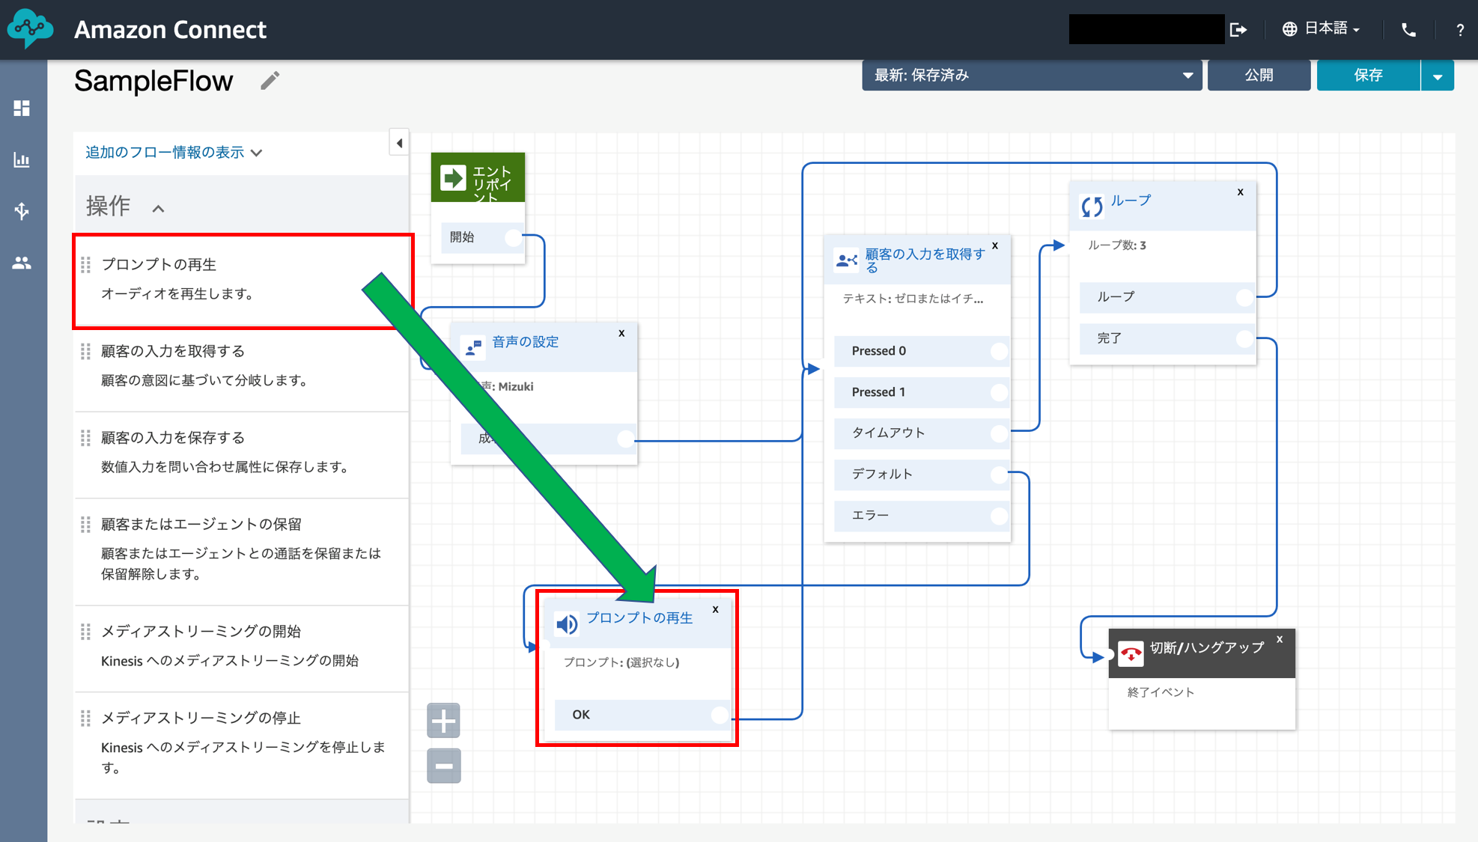
Task: Zoom in canvas with plus button
Action: (x=444, y=721)
